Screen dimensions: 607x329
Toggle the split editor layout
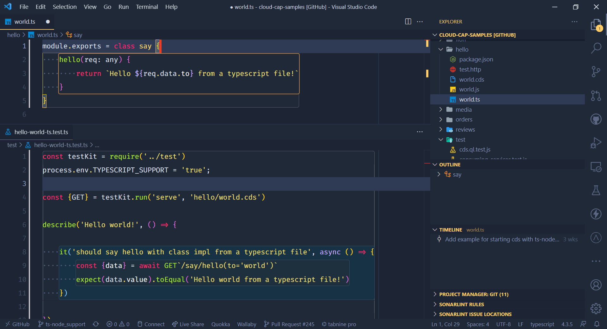408,22
